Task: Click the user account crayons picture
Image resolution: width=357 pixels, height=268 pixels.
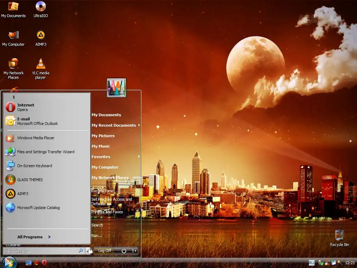Action: [116, 88]
